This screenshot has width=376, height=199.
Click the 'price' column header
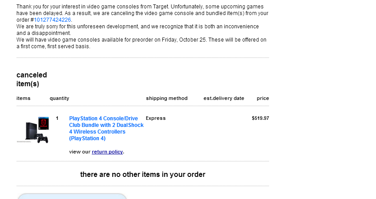click(263, 98)
